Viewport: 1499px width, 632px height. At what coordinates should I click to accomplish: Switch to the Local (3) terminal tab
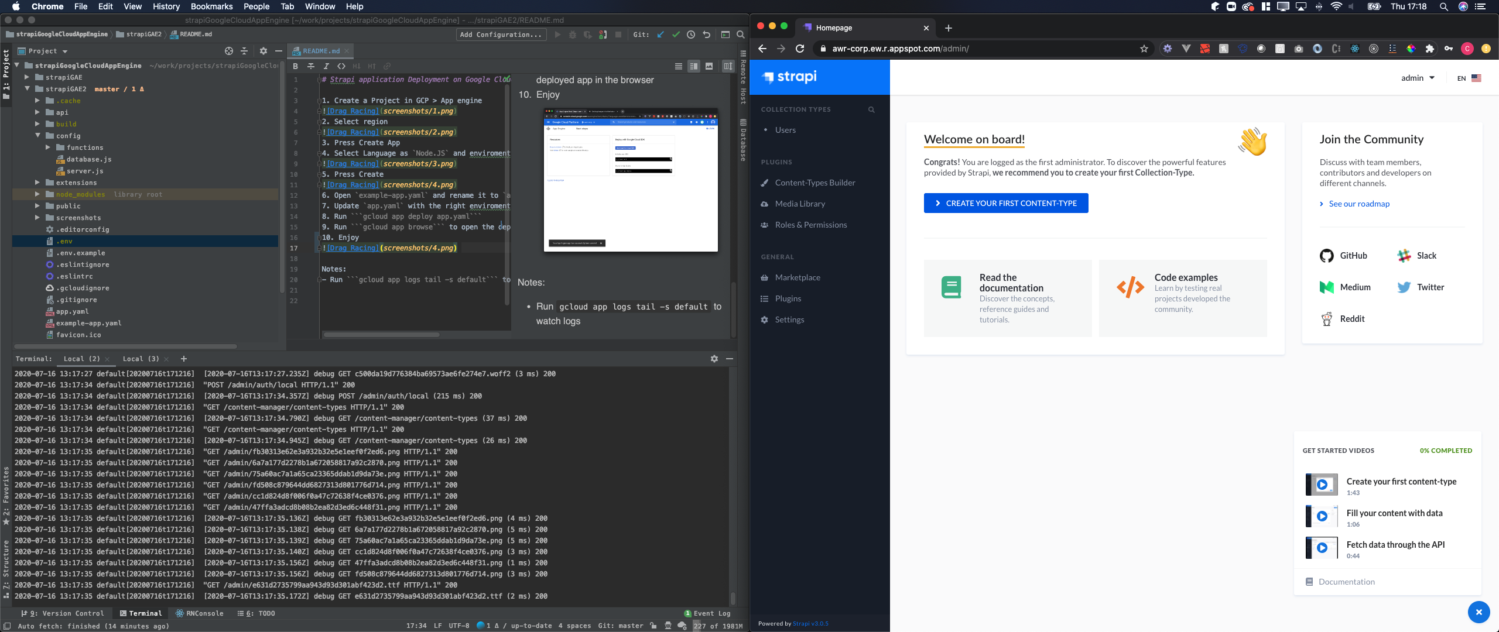point(141,359)
